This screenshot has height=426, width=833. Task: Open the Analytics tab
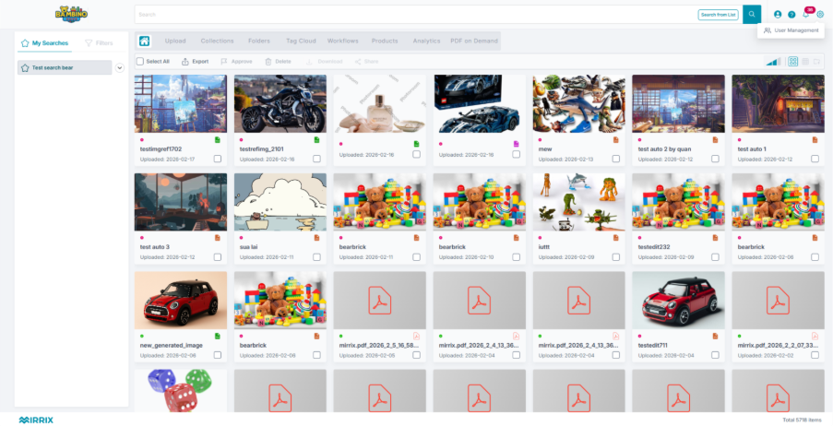(x=426, y=41)
